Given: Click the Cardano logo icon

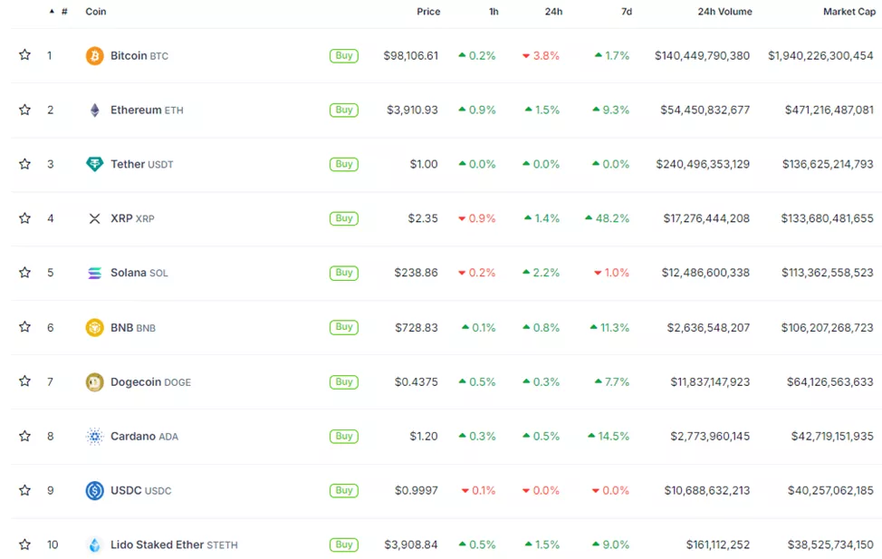Looking at the screenshot, I should 94,437.
